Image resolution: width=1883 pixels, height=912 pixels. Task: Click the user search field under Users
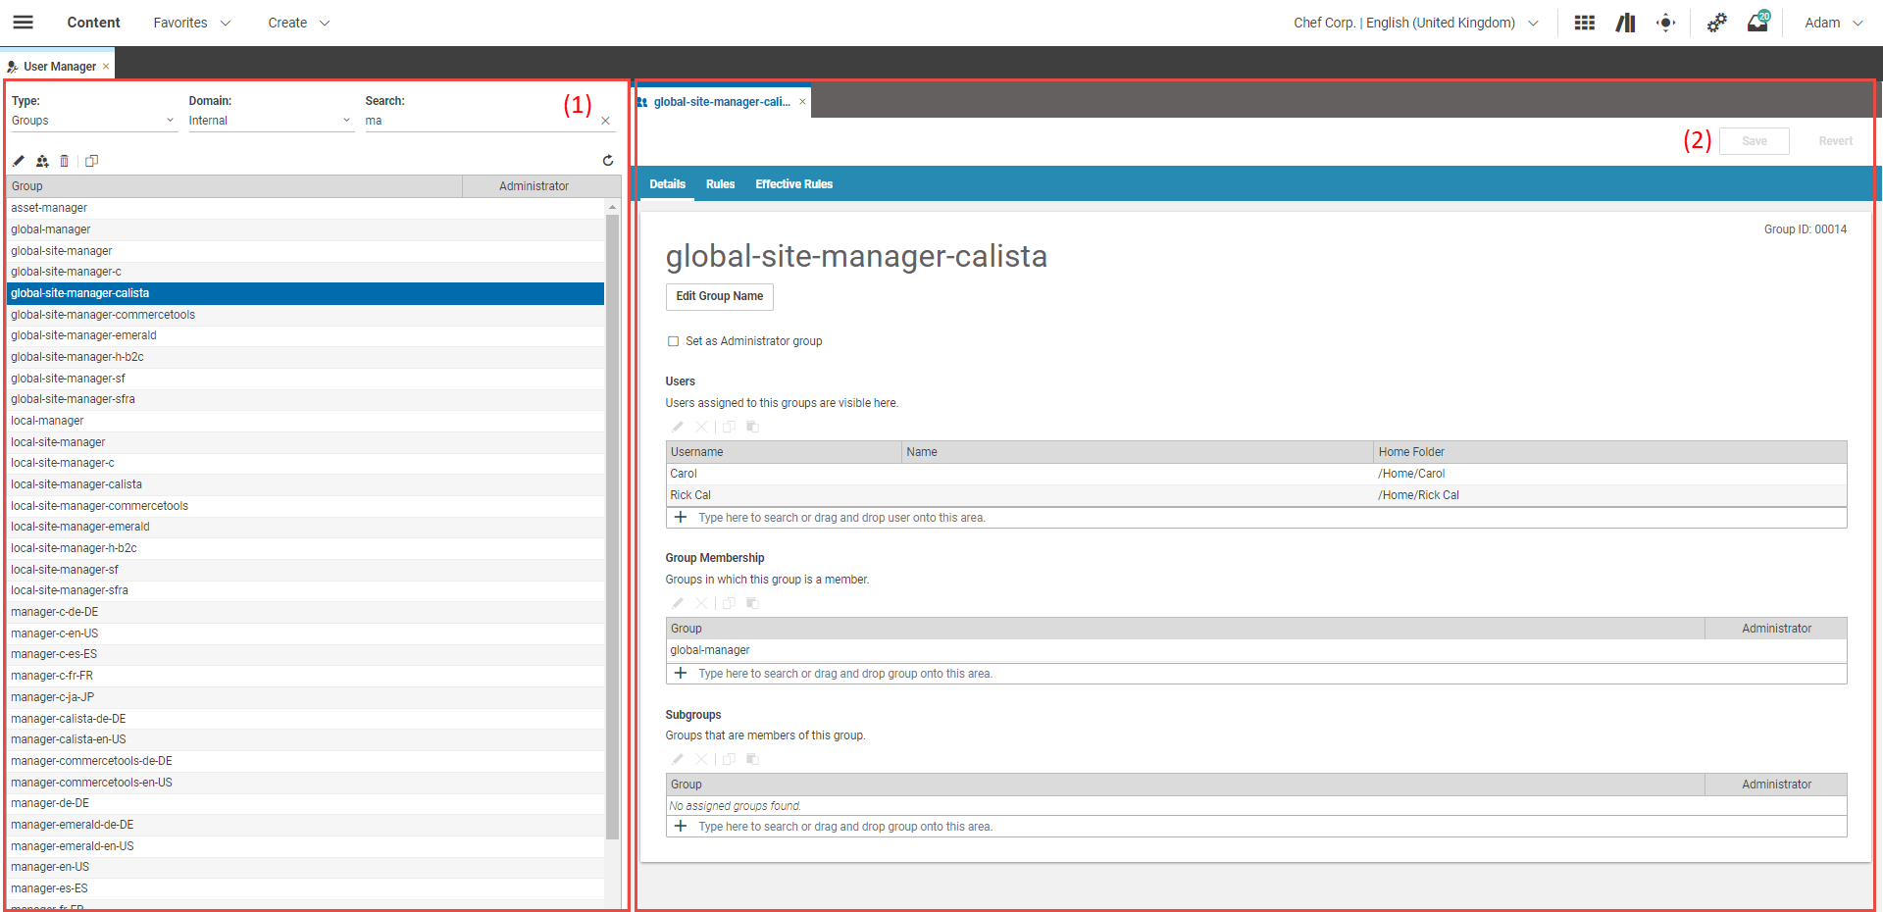(841, 518)
